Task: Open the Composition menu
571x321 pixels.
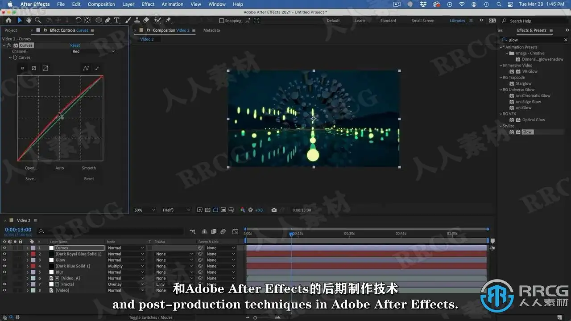Action: [101, 4]
